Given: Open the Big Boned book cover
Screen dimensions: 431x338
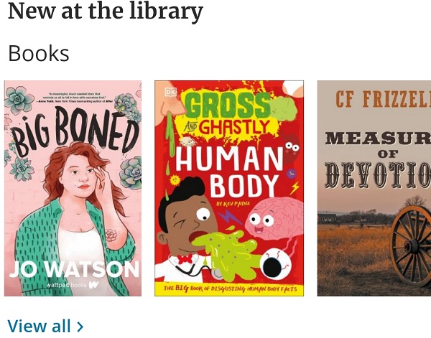Looking at the screenshot, I should [x=73, y=188].
